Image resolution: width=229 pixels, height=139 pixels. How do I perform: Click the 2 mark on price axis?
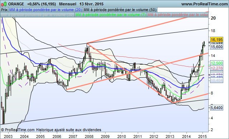212,130
